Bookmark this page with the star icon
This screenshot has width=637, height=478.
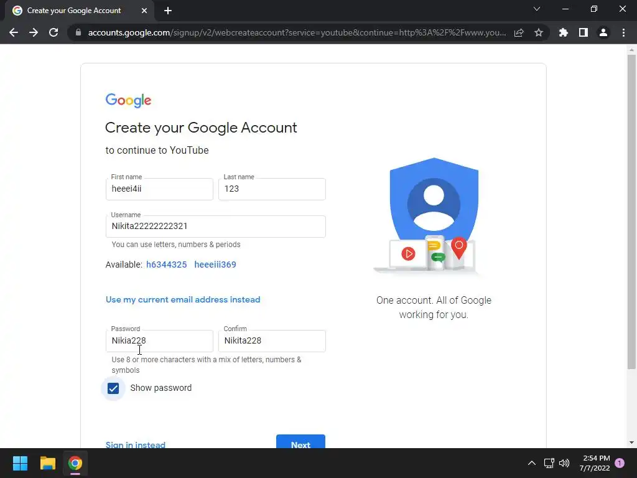click(x=539, y=32)
